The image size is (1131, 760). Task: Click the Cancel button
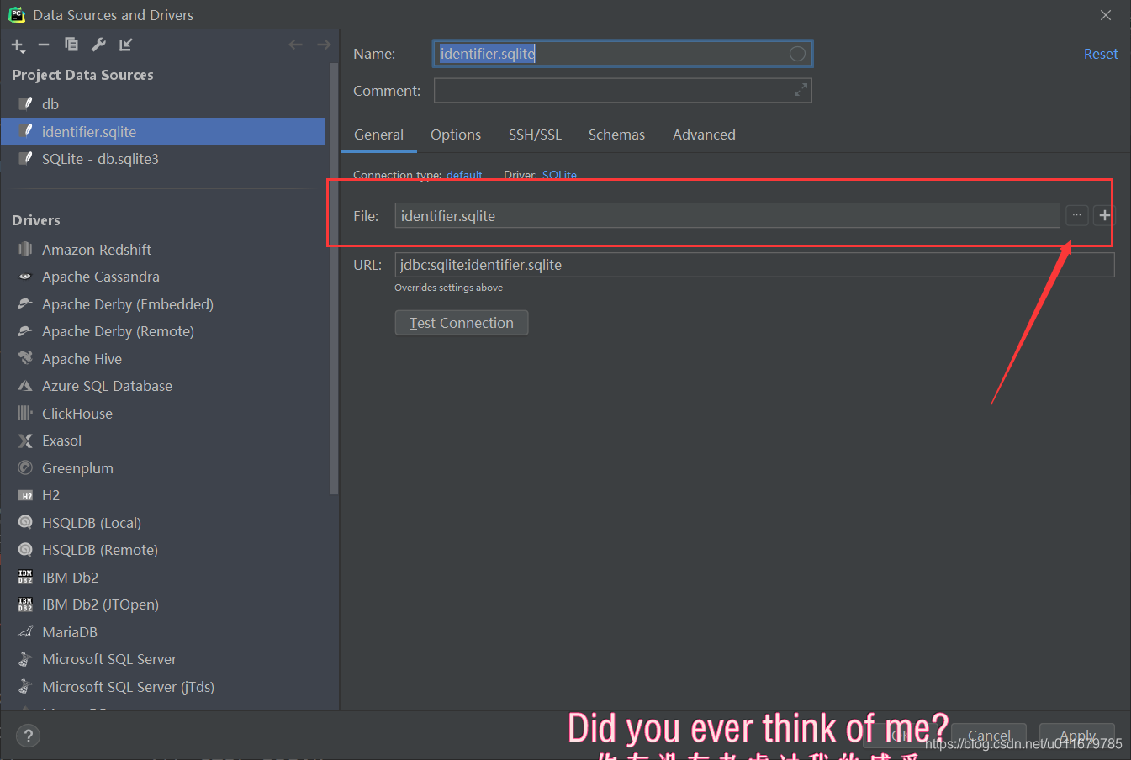click(989, 736)
